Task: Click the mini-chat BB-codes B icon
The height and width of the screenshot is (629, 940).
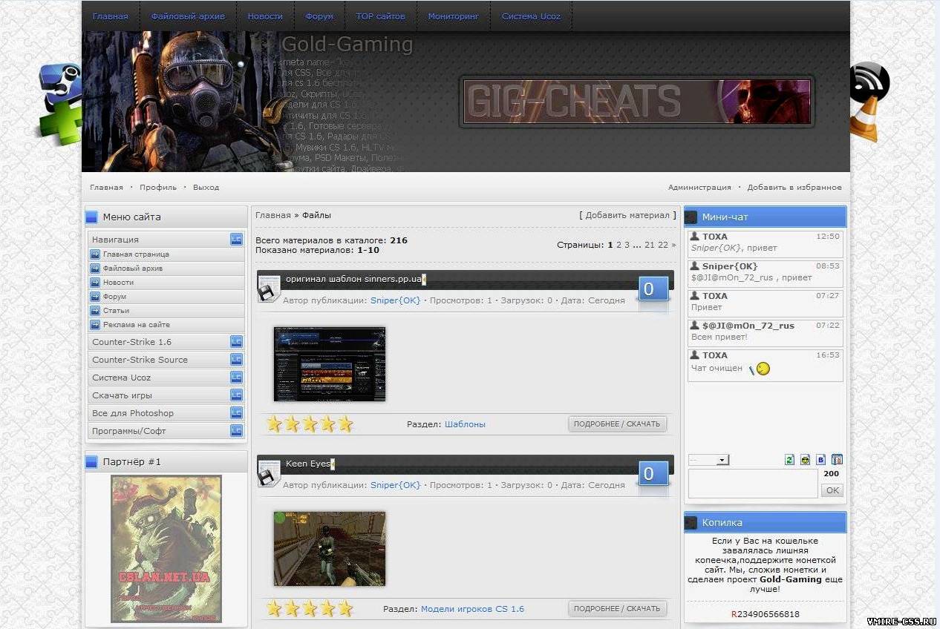Action: (x=820, y=460)
